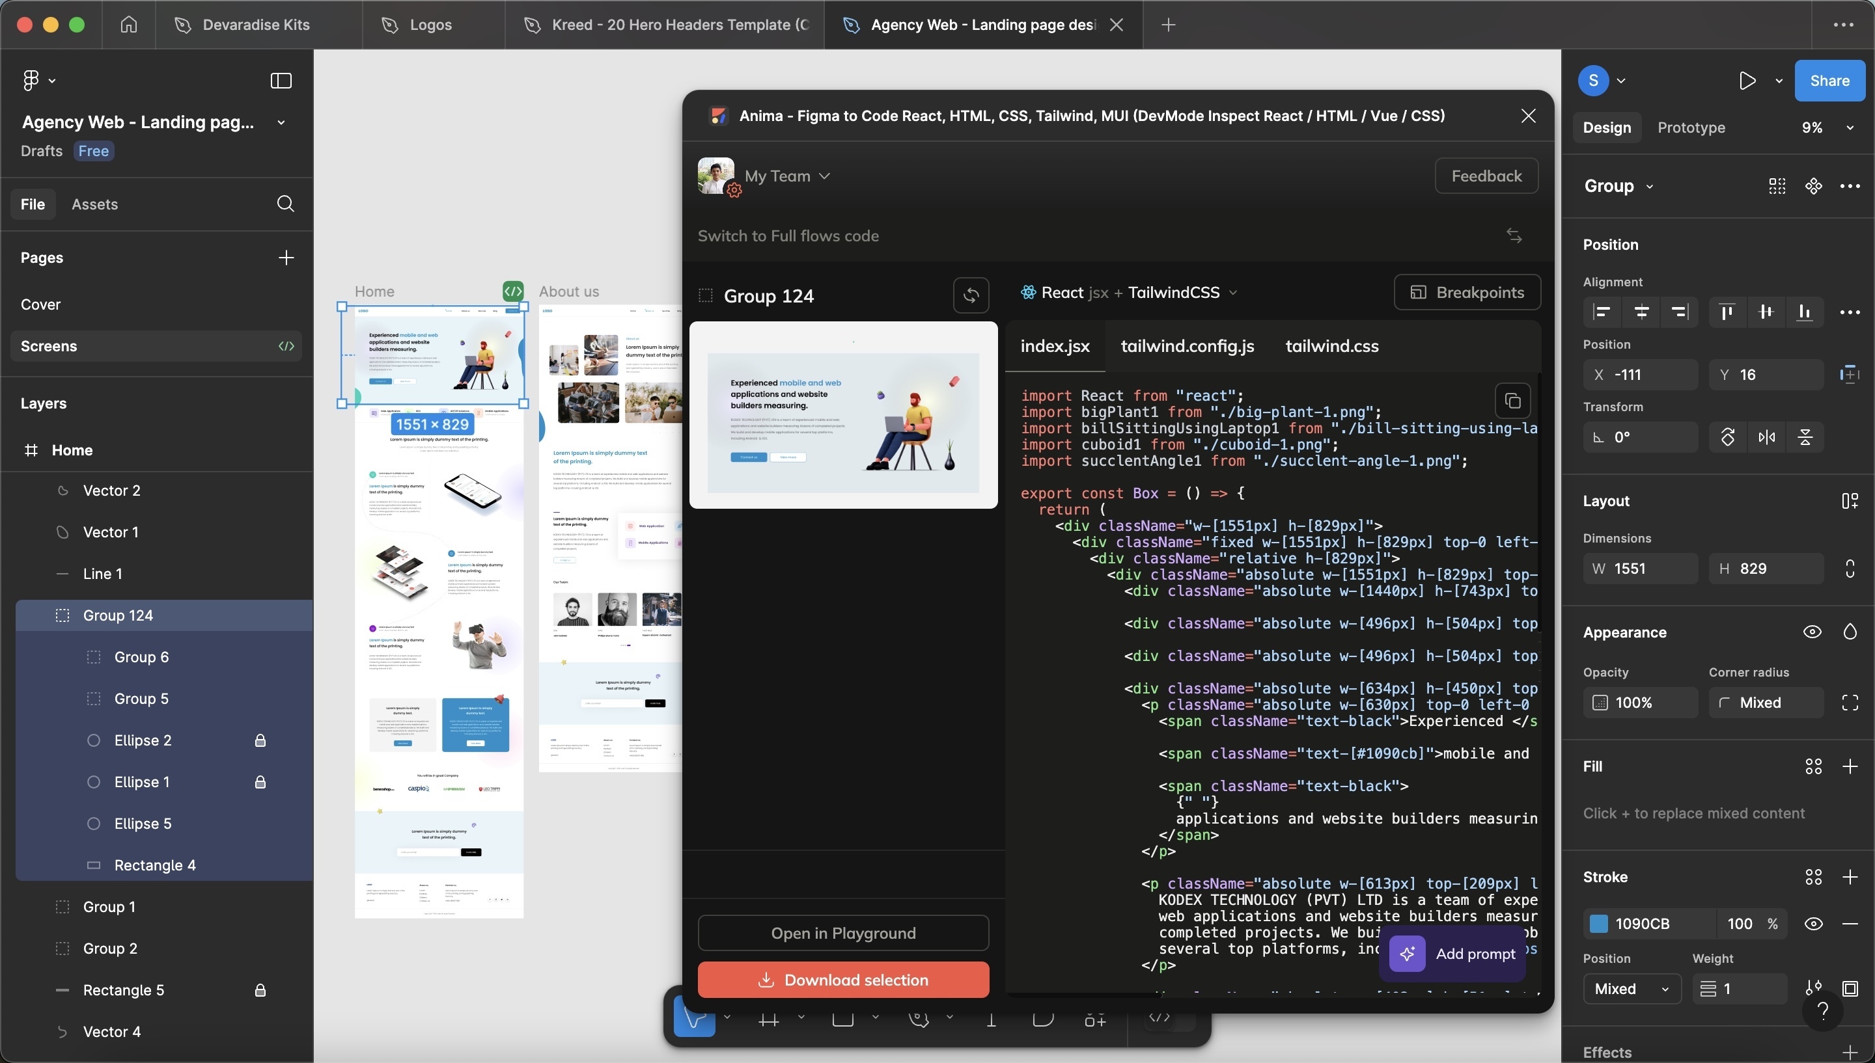Unlock the Ellipse 2 layer
1875x1063 pixels.
260,740
